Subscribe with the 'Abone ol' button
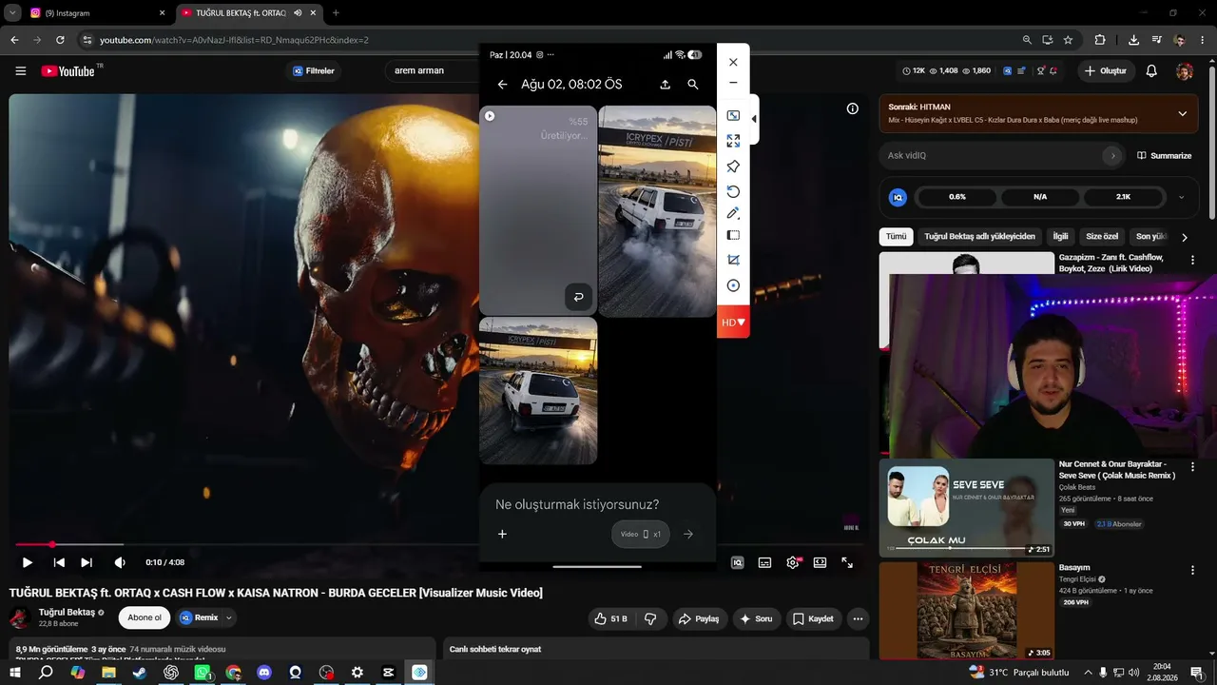Viewport: 1217px width, 685px height. (145, 617)
